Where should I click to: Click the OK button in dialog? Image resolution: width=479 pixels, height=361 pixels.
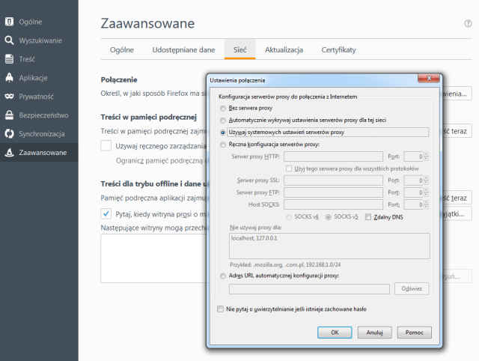(x=335, y=332)
